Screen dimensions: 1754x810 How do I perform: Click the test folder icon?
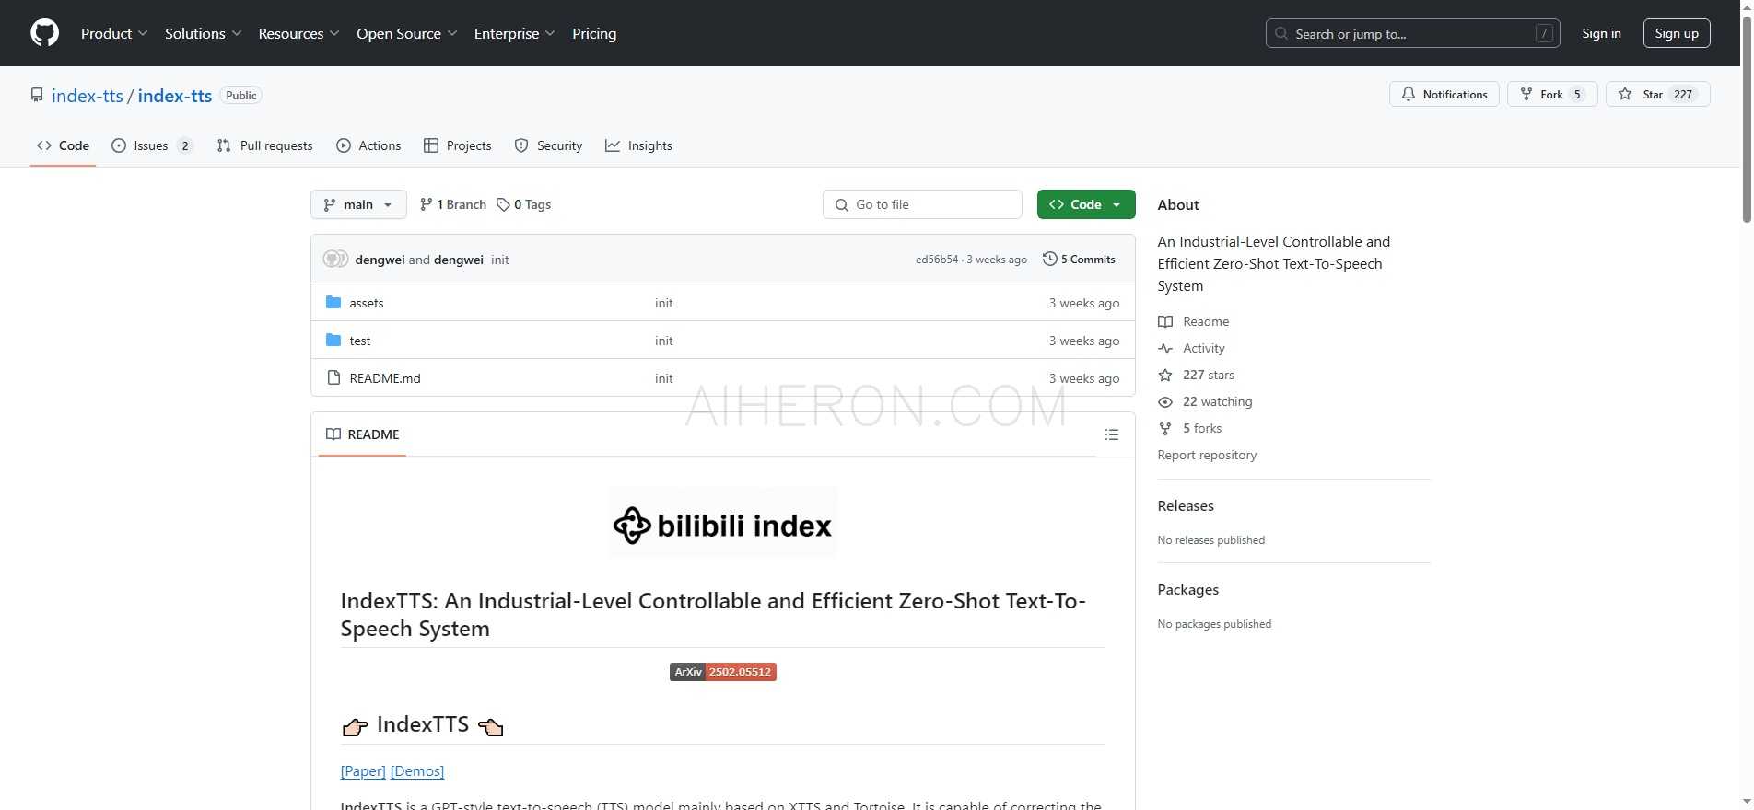[x=333, y=341]
